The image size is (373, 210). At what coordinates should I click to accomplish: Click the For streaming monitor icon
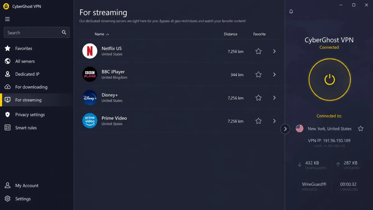8,100
